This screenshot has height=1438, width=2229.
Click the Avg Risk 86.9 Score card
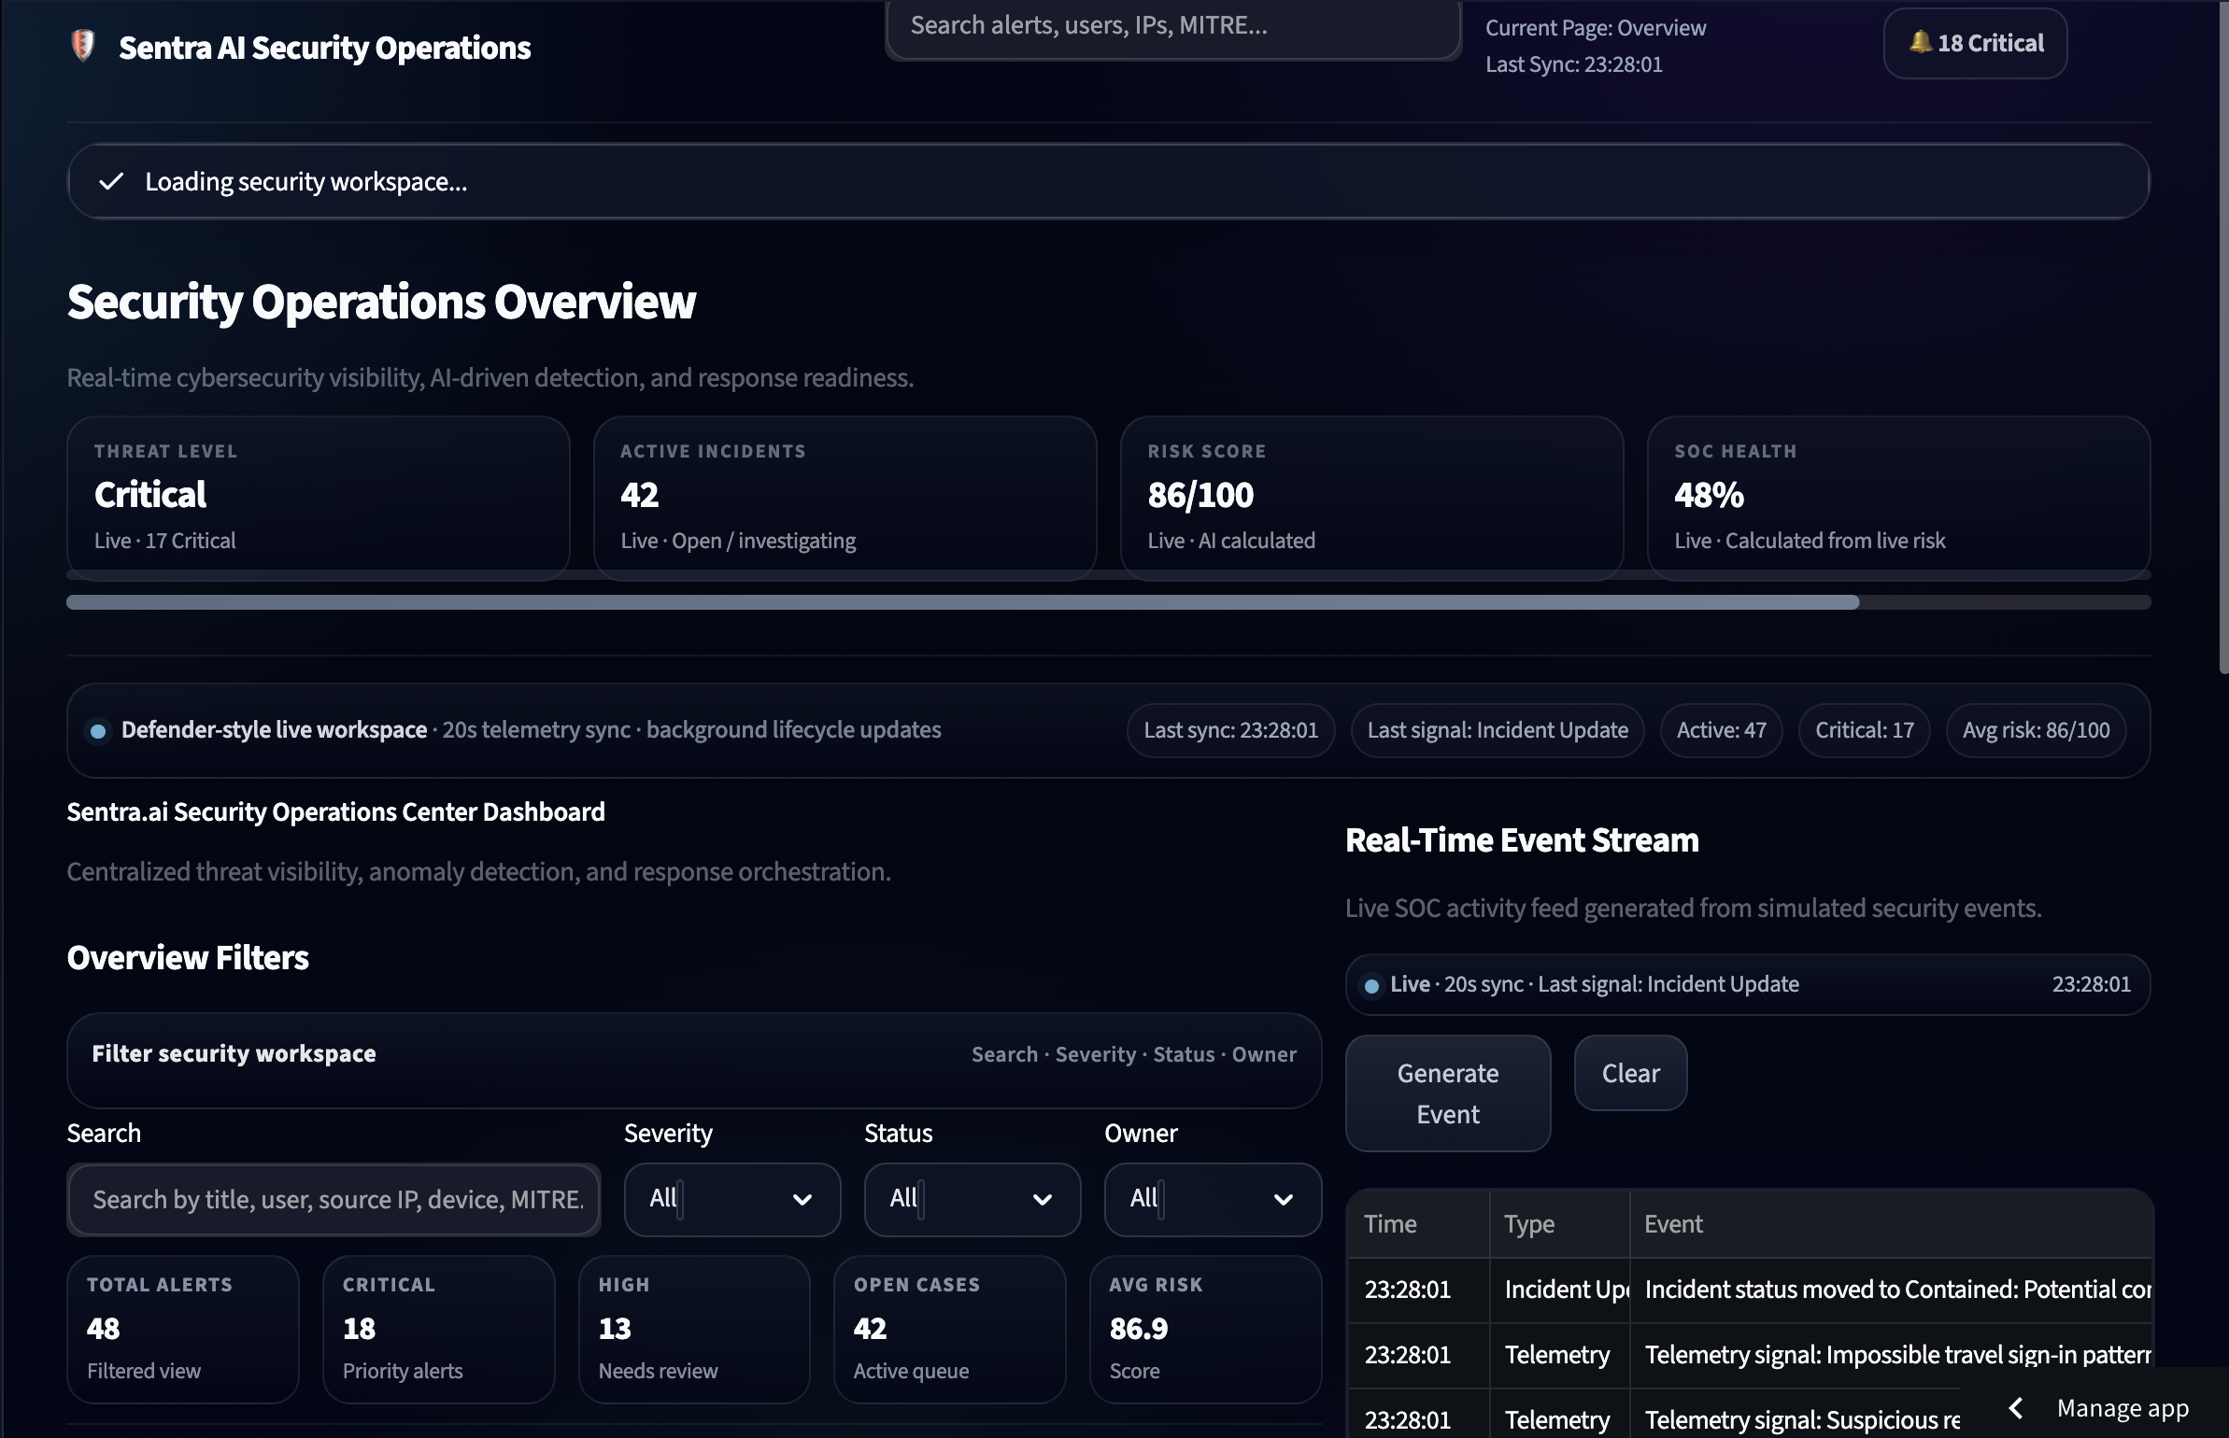pos(1205,1329)
